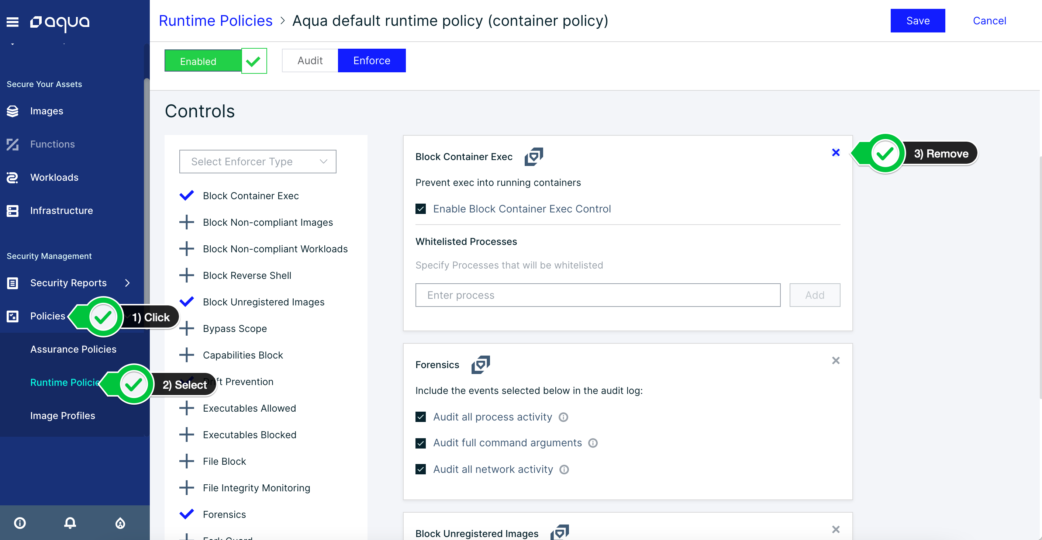Click the Policies icon in sidebar

(x=13, y=316)
